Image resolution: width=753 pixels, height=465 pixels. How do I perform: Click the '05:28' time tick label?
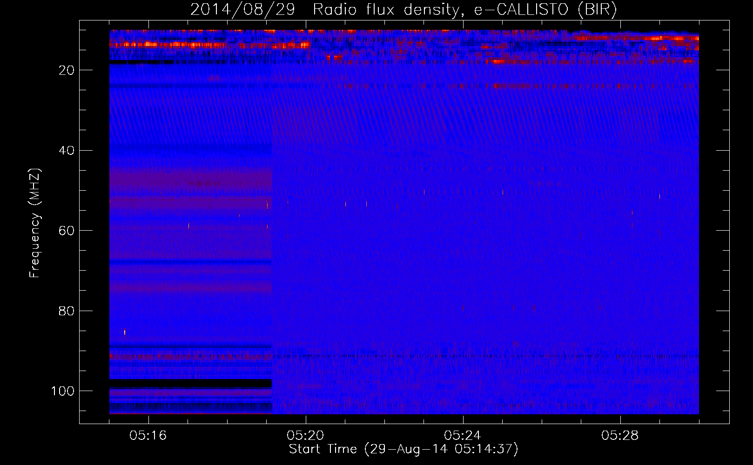click(620, 436)
